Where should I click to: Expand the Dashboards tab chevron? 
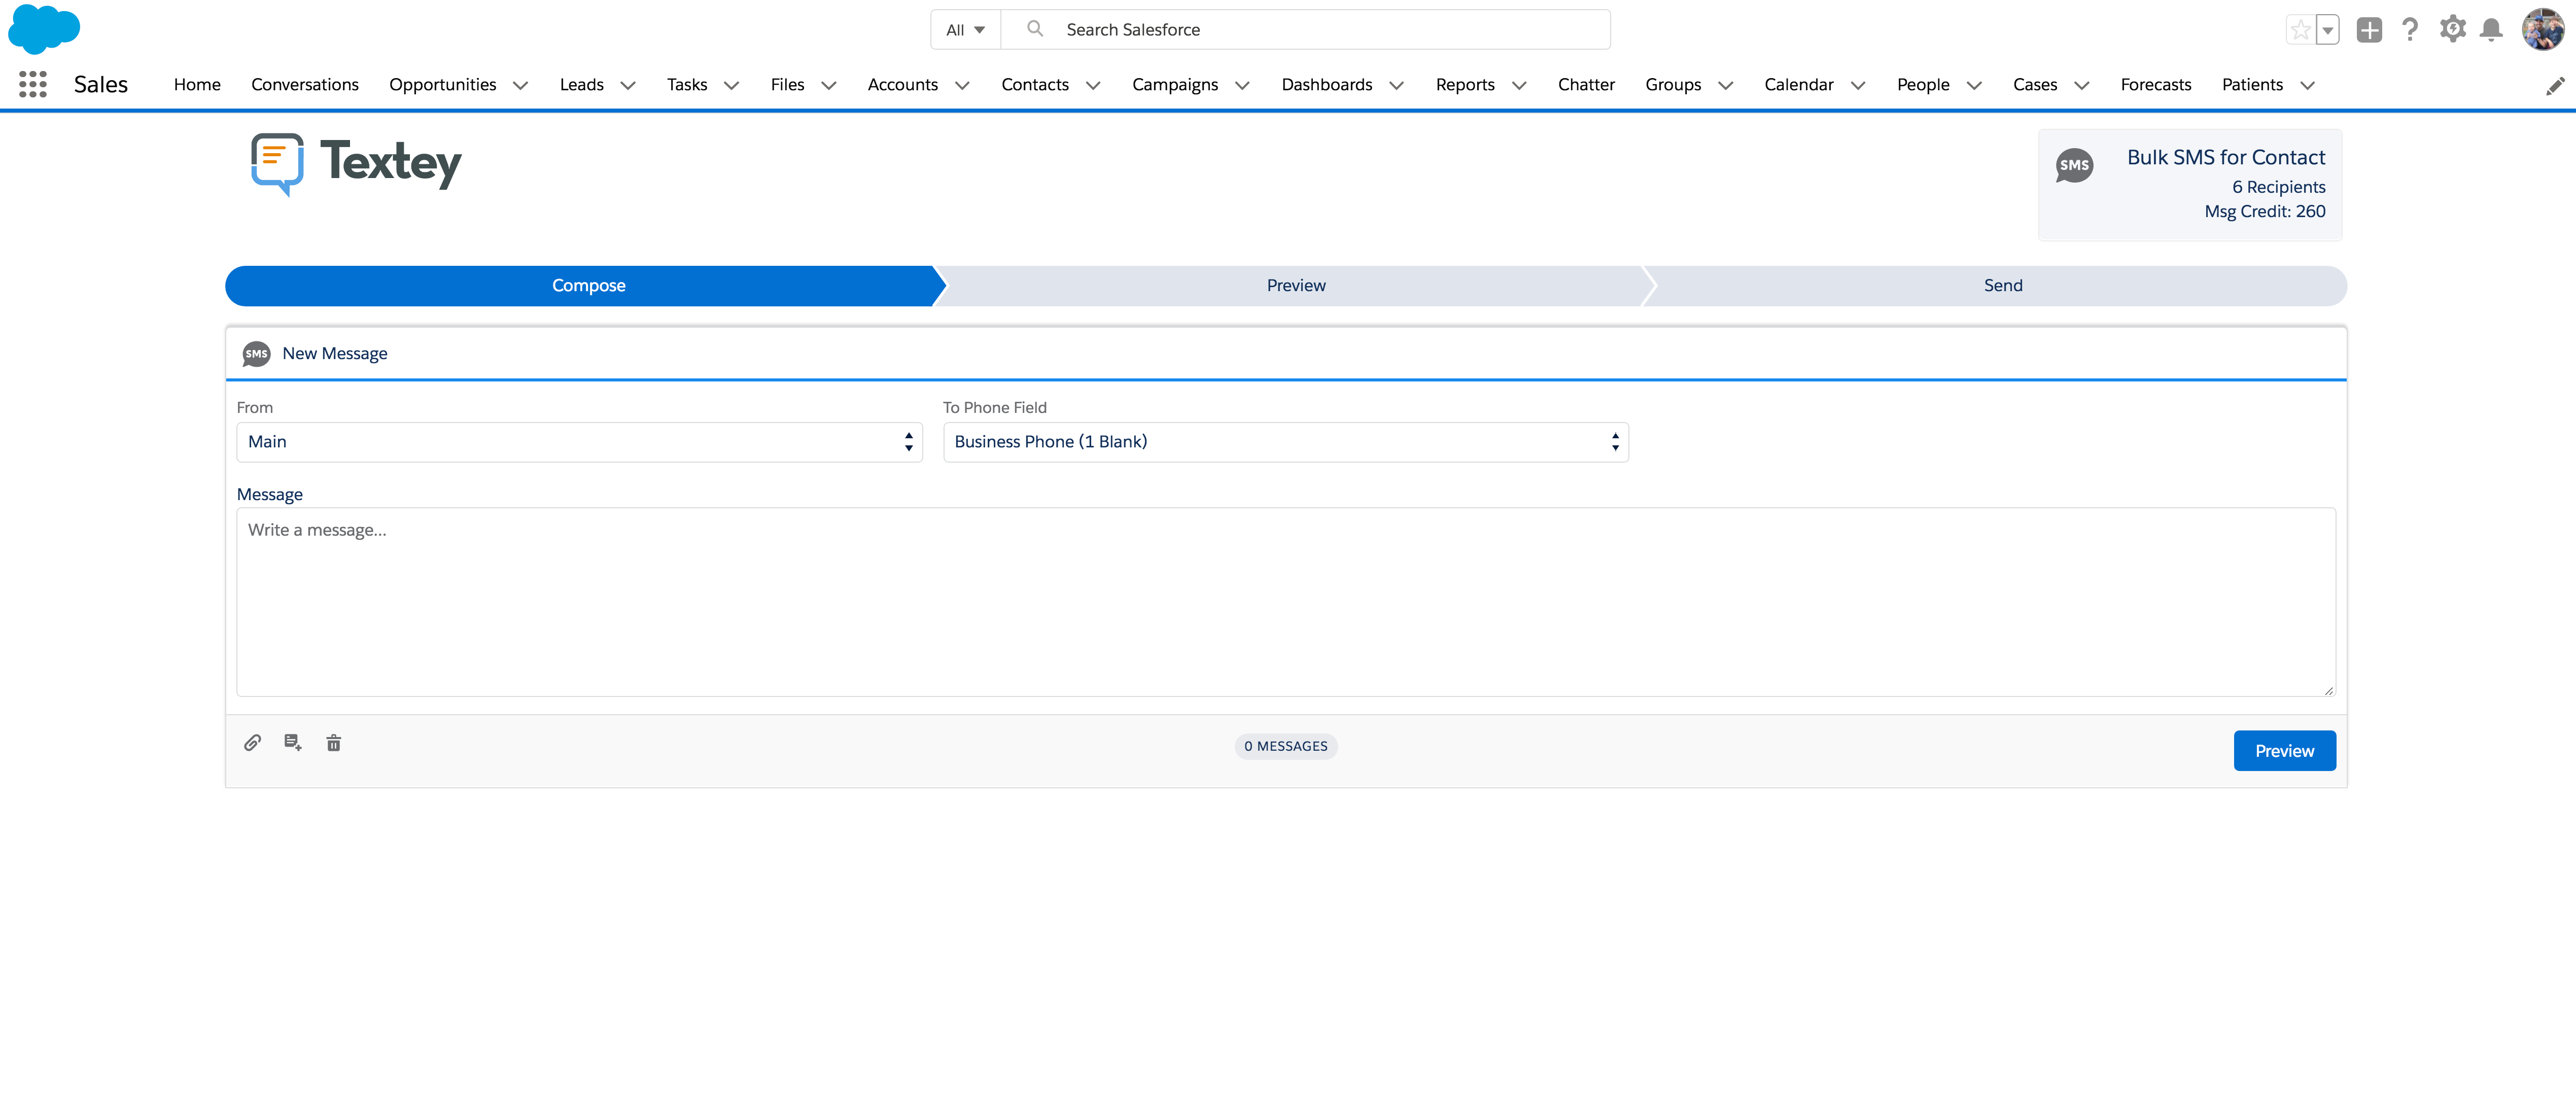pyautogui.click(x=1396, y=86)
